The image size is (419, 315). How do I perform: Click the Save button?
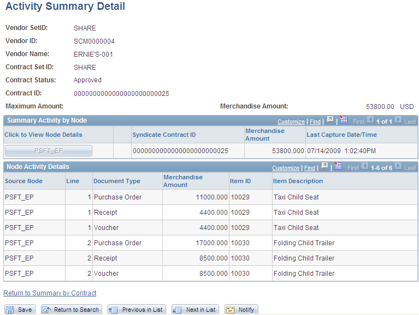(20, 310)
